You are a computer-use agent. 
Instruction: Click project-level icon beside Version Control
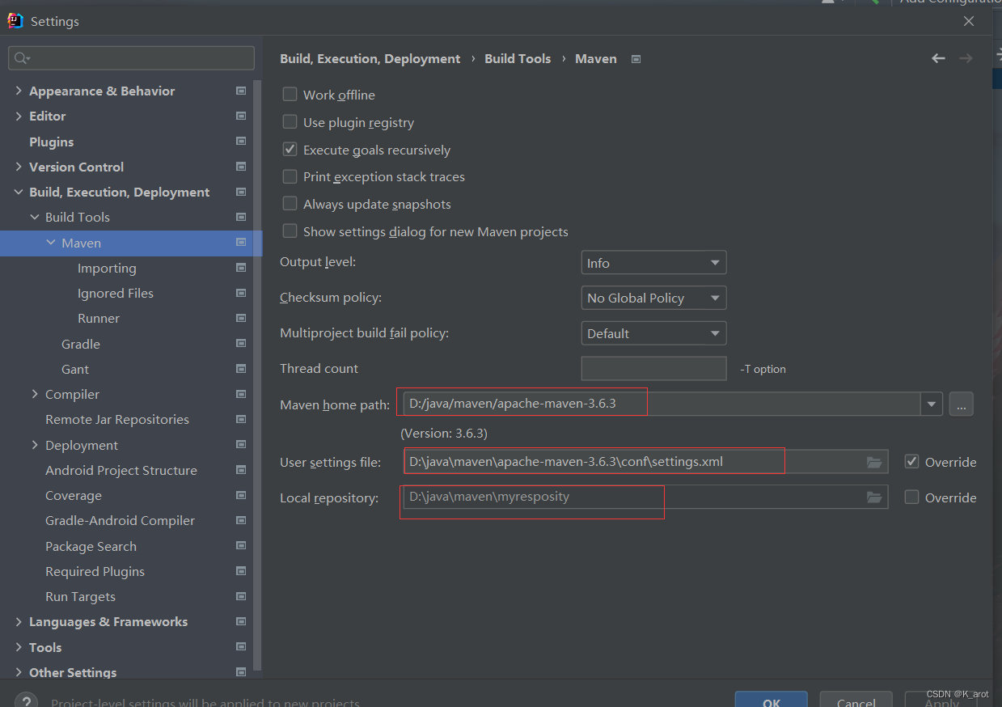point(241,167)
